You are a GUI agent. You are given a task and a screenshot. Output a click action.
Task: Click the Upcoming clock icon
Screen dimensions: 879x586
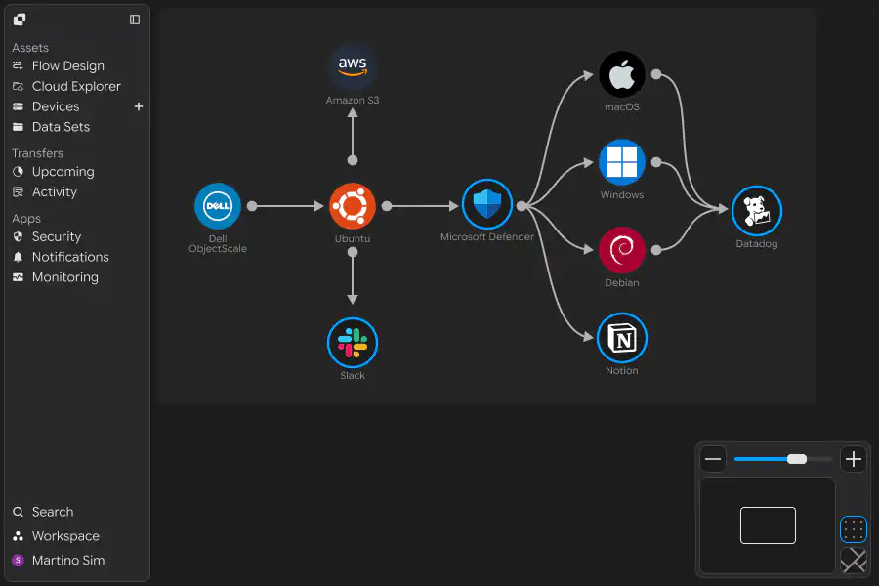(x=18, y=172)
